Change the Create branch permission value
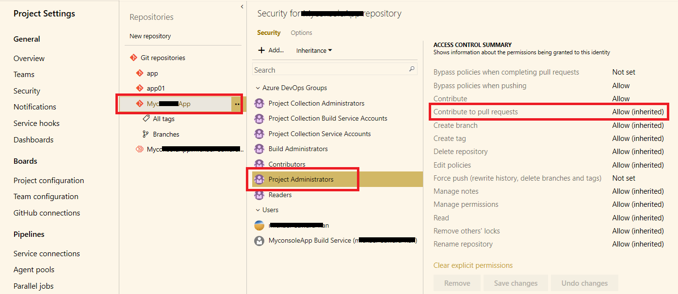This screenshot has height=294, width=678. click(x=638, y=125)
